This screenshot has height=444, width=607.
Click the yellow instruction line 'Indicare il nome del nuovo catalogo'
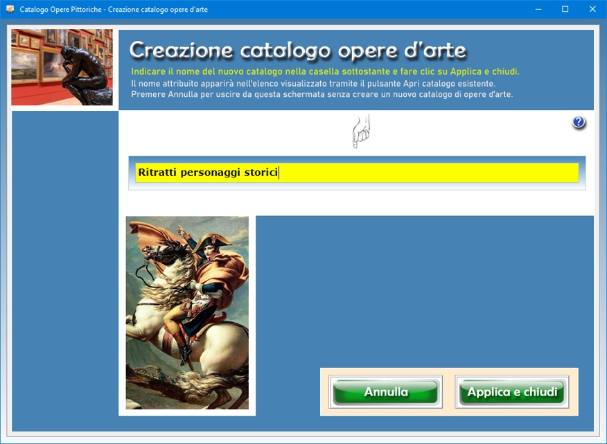(x=325, y=71)
